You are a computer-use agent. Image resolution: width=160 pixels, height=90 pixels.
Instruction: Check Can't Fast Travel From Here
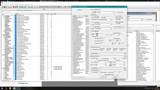97,60
